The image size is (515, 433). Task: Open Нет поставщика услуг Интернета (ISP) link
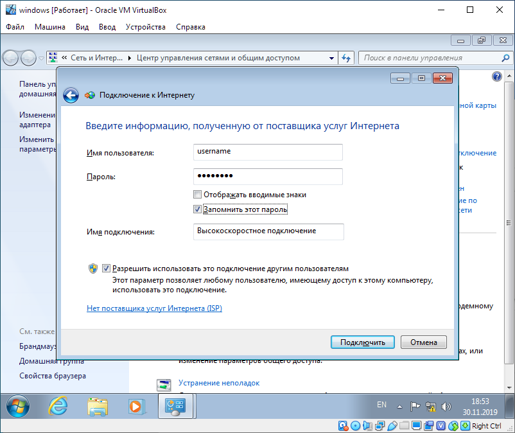154,308
